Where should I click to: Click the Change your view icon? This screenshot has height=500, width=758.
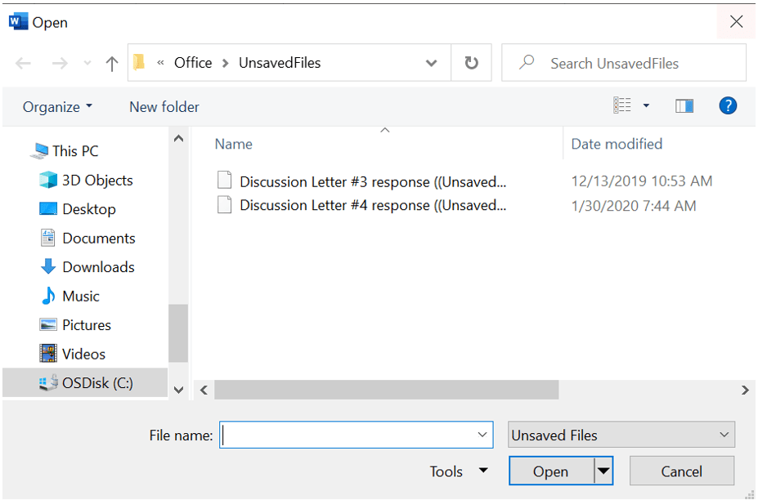623,105
